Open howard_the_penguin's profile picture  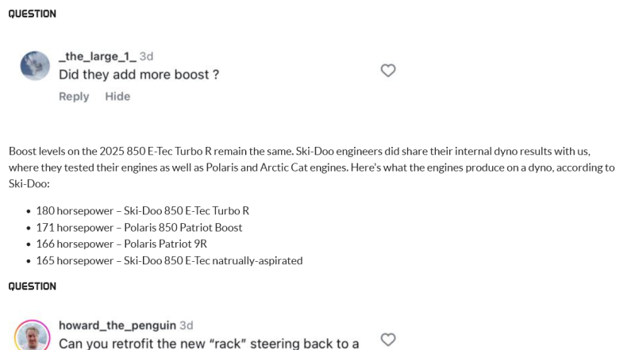coord(33,336)
